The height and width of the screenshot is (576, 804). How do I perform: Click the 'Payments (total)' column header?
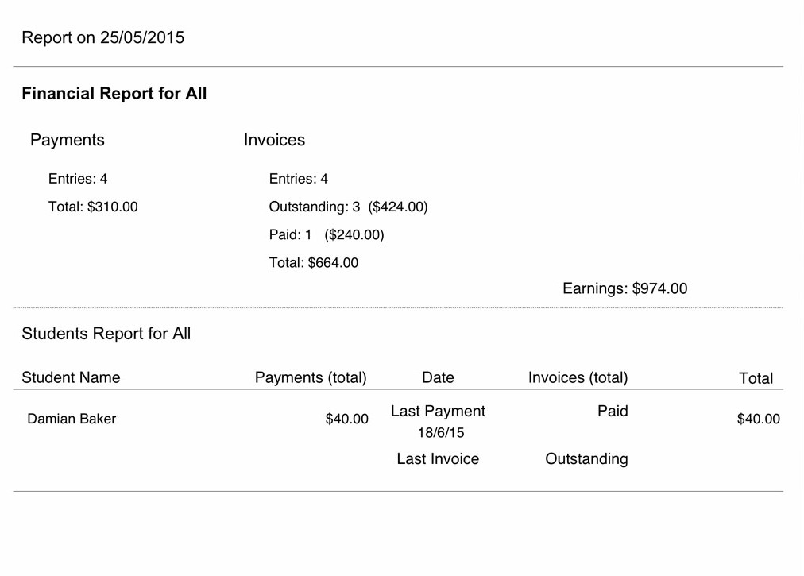311,377
